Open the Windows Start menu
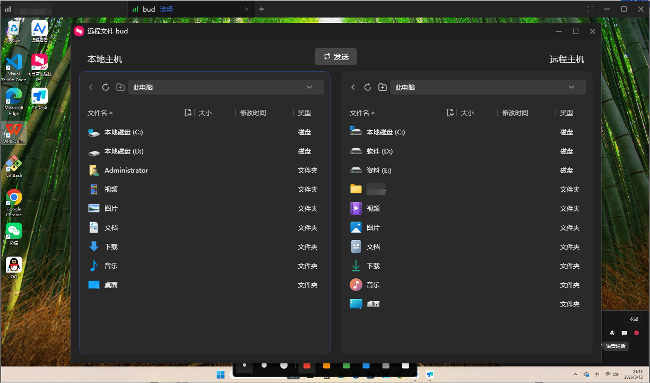Screen dimensions: 650x383 220,375
